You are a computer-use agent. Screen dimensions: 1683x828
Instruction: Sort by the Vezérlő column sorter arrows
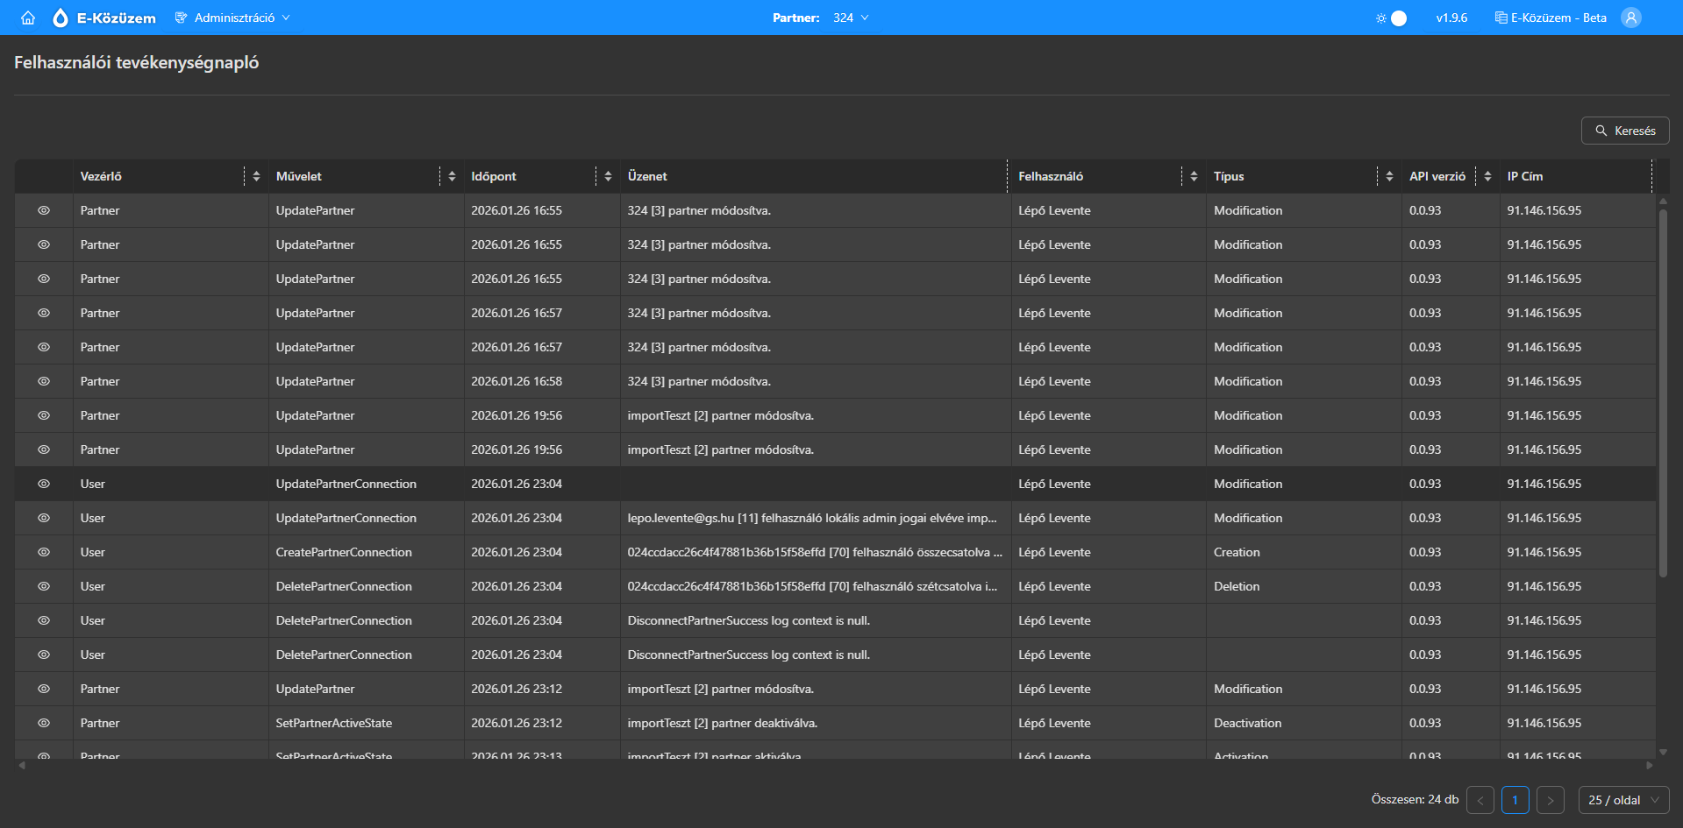point(256,176)
